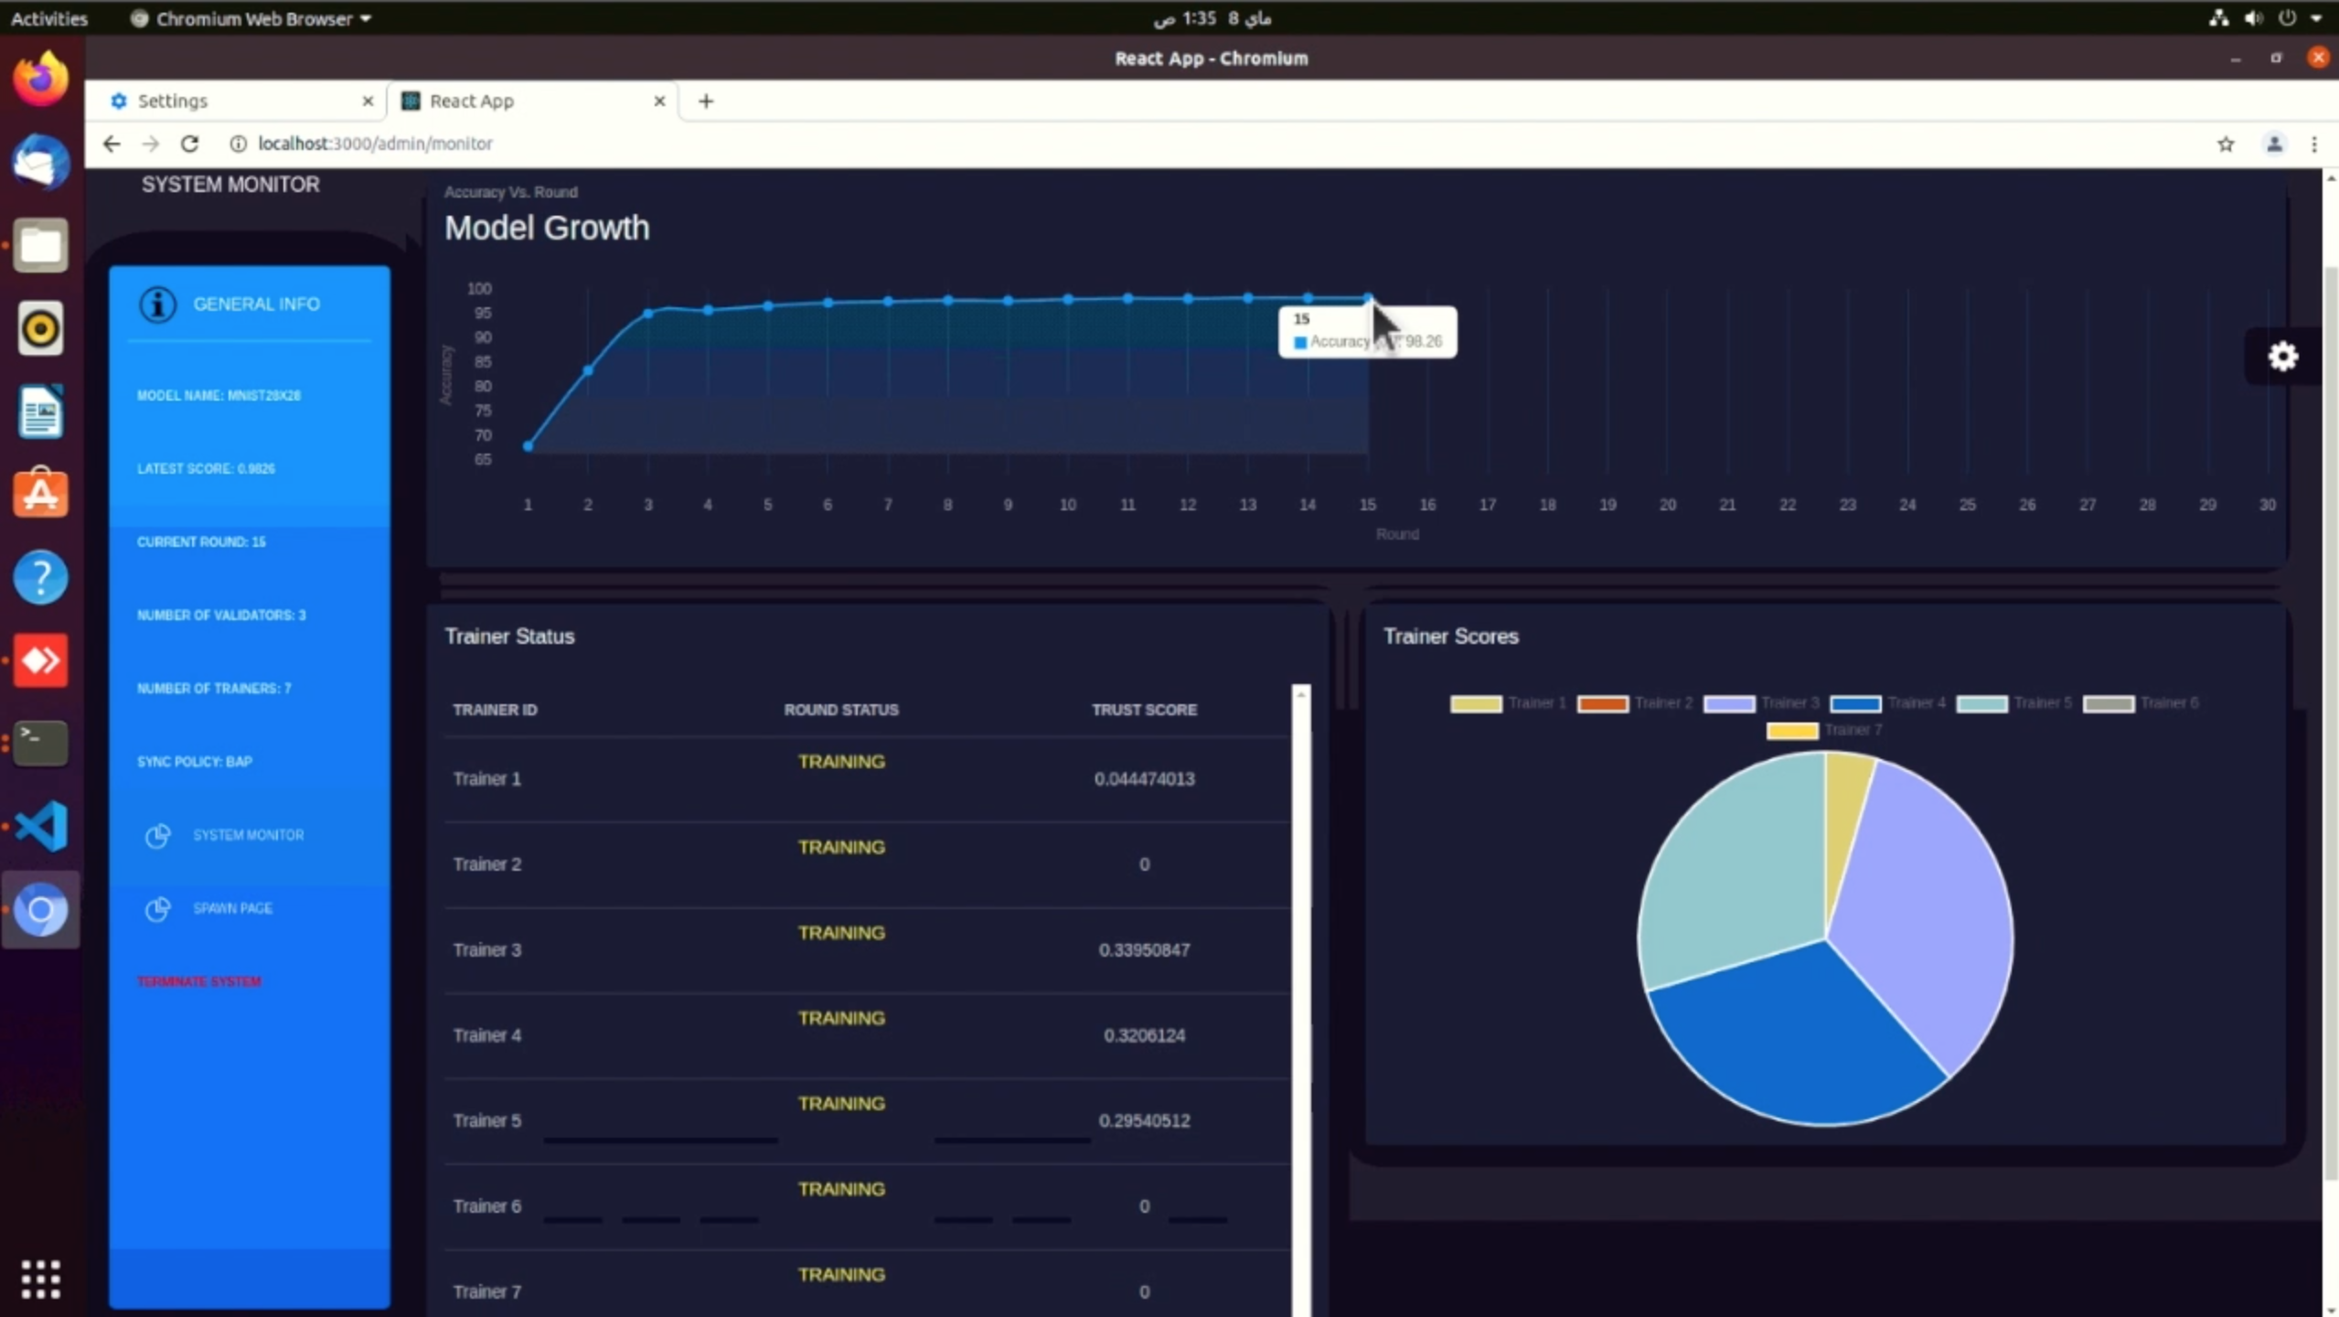Image resolution: width=2339 pixels, height=1317 pixels.
Task: Click the General Info circle icon
Action: tap(157, 304)
